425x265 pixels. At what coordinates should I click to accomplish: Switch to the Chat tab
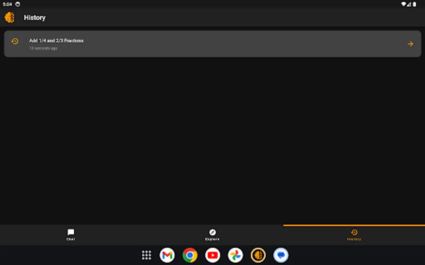click(71, 235)
